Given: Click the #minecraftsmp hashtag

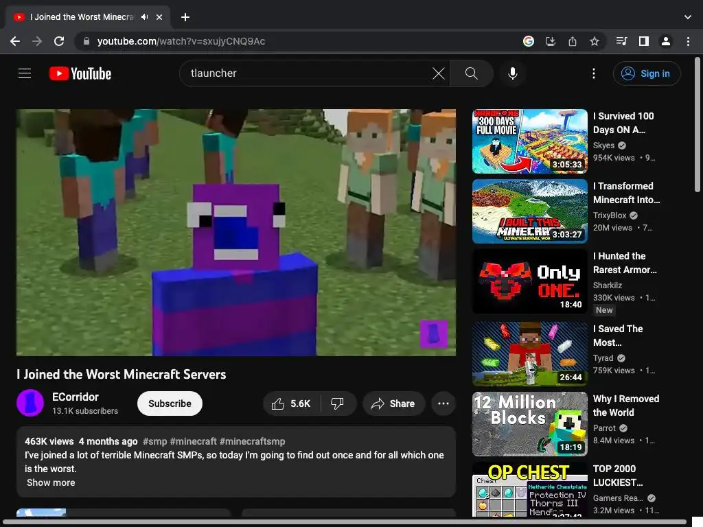Looking at the screenshot, I should tap(252, 441).
